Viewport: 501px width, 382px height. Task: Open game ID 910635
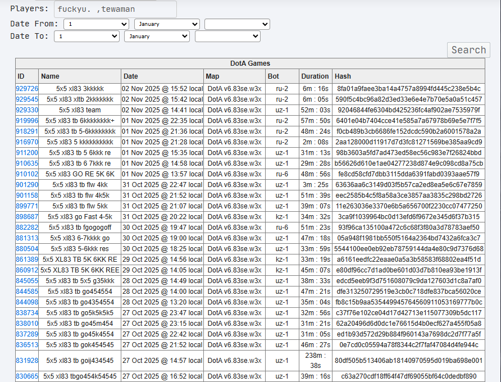click(27, 163)
